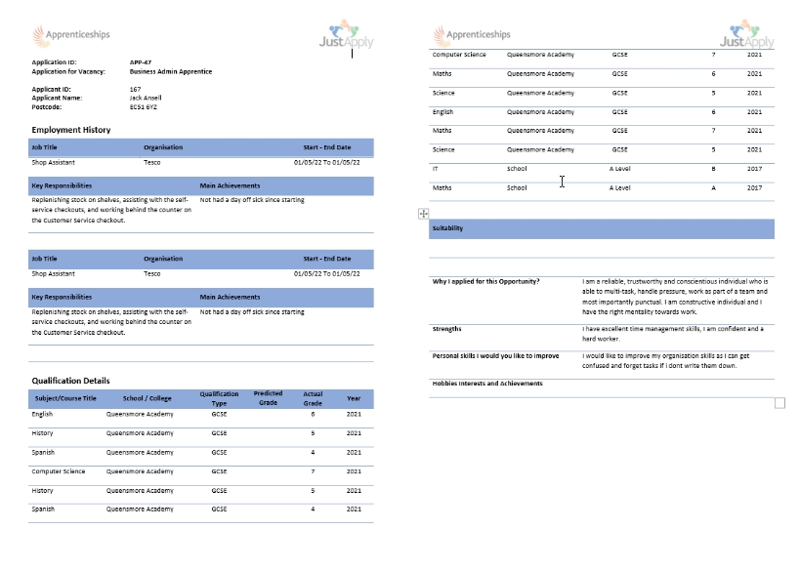Click the Hobbies Interests and Achievements label

click(486, 384)
